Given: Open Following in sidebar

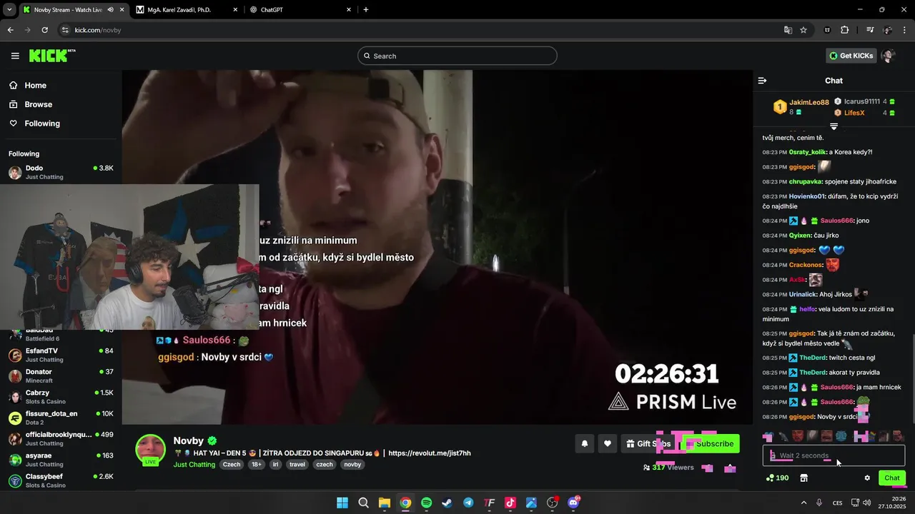Looking at the screenshot, I should pos(42,124).
